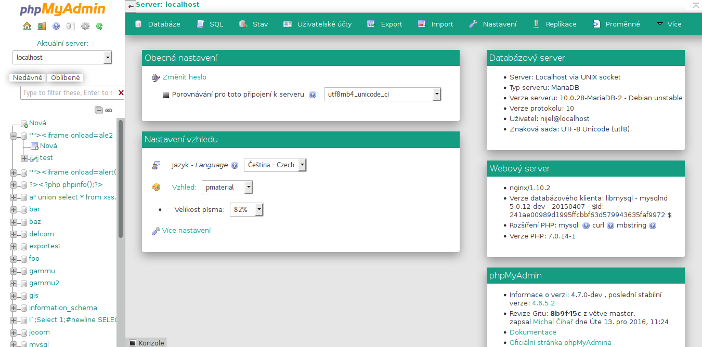Open the Více nastavení link
This screenshot has width=702, height=347.
point(186,231)
